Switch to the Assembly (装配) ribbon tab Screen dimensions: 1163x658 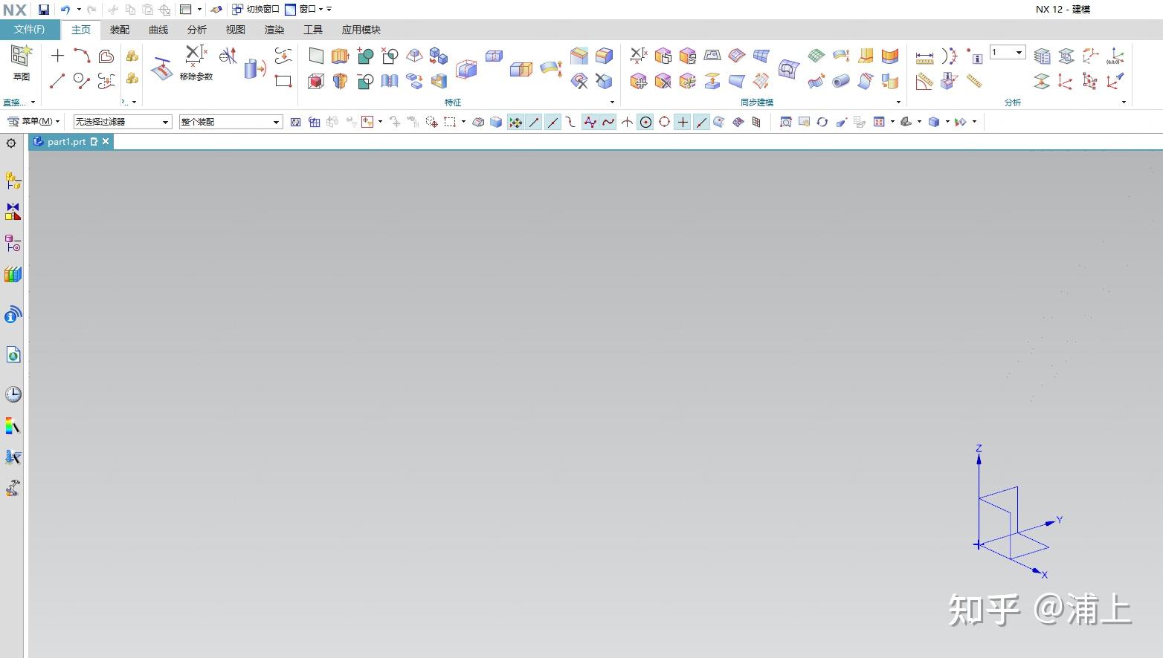point(120,30)
